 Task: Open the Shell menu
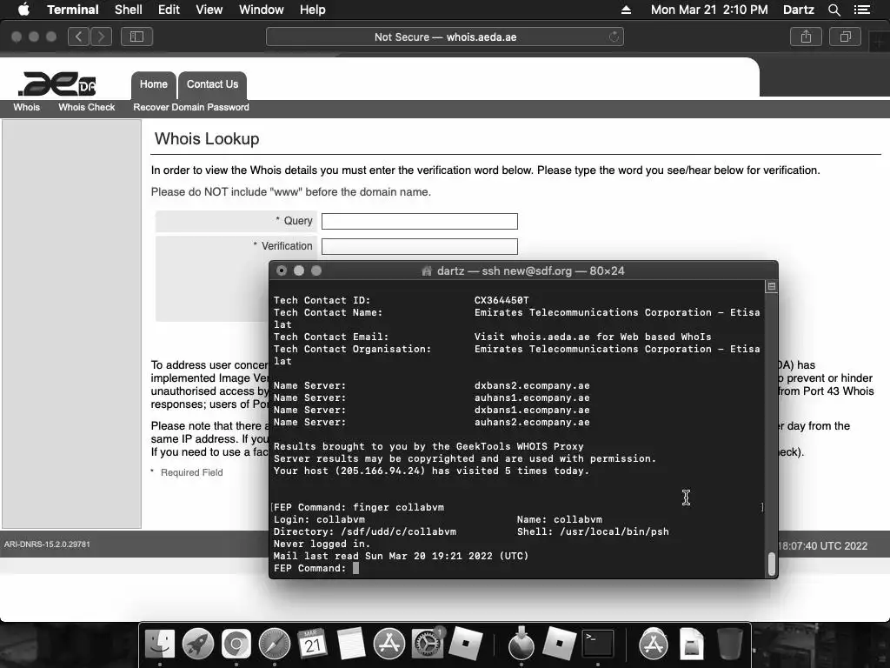pyautogui.click(x=129, y=10)
